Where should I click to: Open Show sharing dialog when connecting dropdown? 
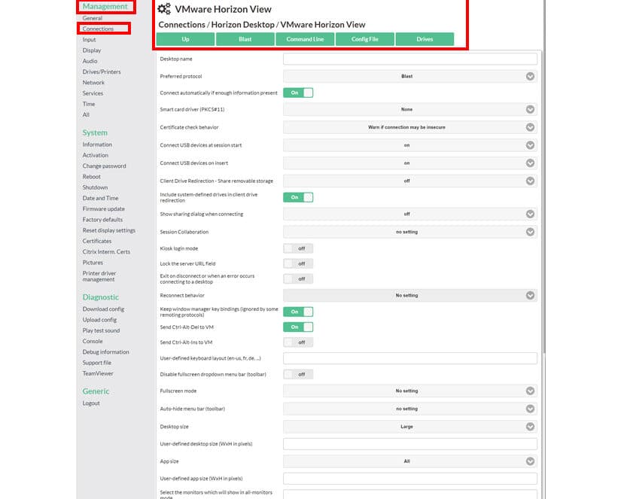[x=409, y=215]
